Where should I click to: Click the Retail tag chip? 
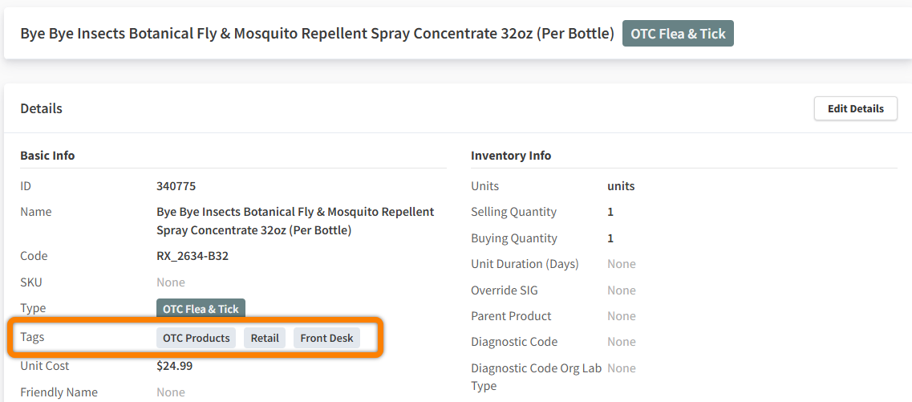coord(265,338)
